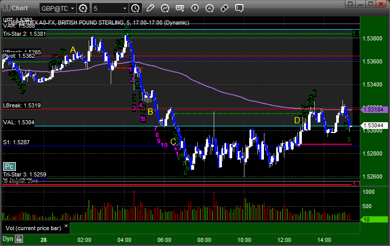
Task: Click the purple 1.53184 price tag
Action: (x=374, y=109)
